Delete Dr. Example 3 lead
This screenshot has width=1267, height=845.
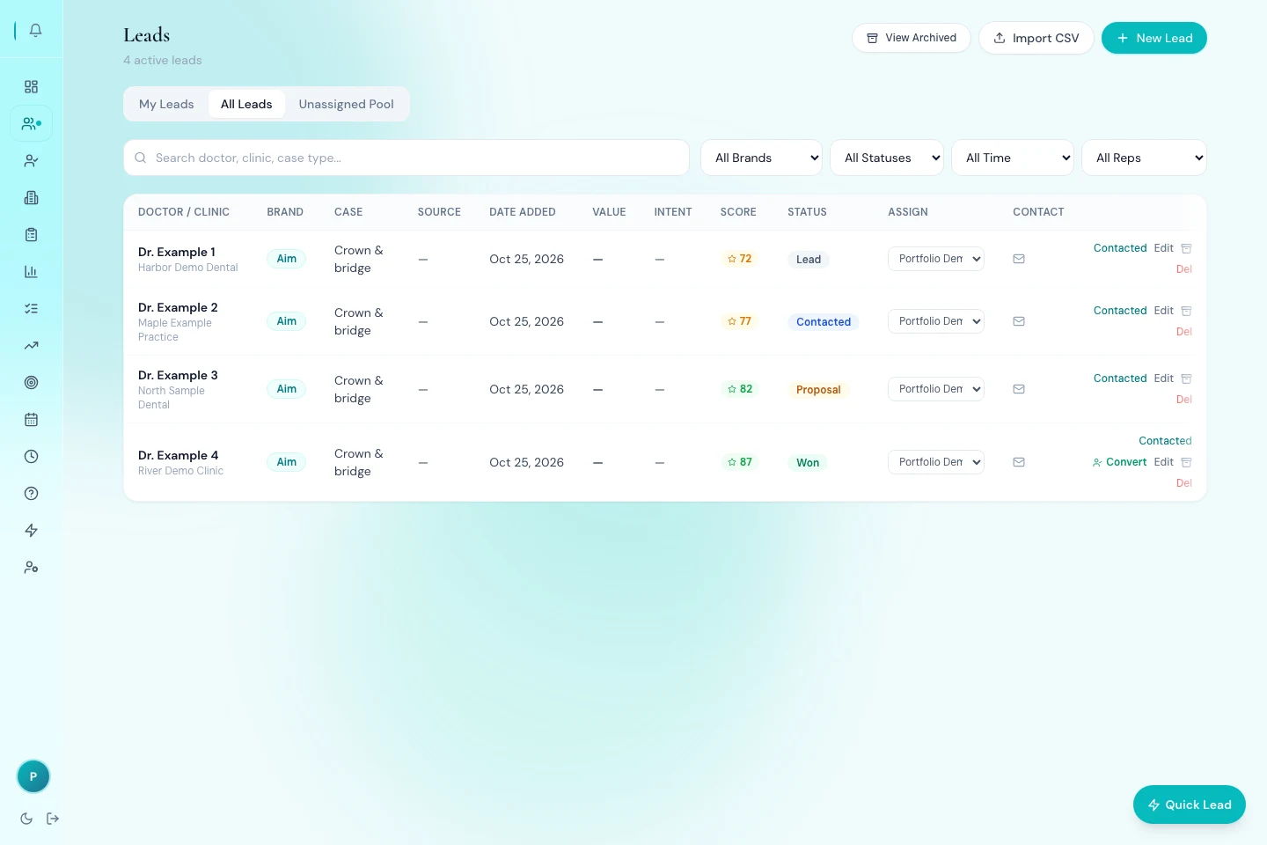1184,400
